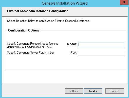Viewport: 129px width, 98px height.
Task: Cancel the installation wizard
Action: tap(115, 91)
